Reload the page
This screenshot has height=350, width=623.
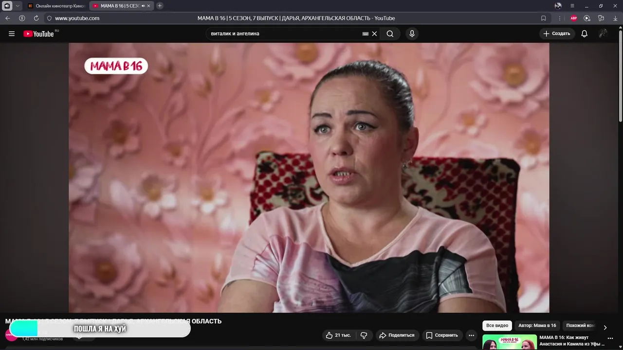tap(36, 18)
